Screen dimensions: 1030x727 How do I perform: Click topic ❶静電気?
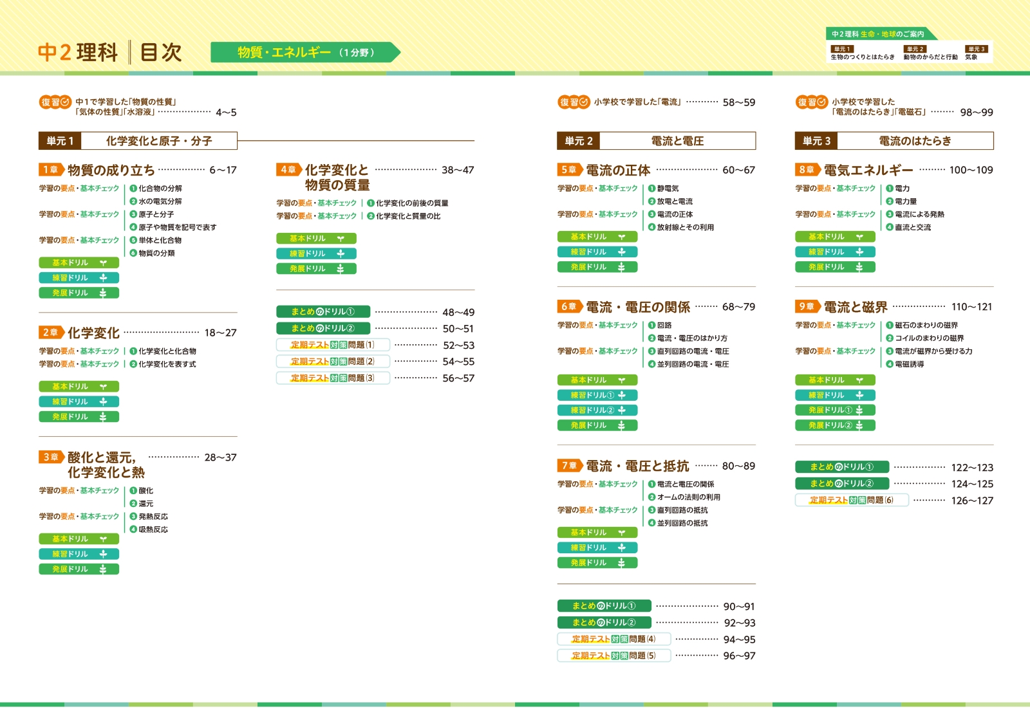[x=663, y=189]
